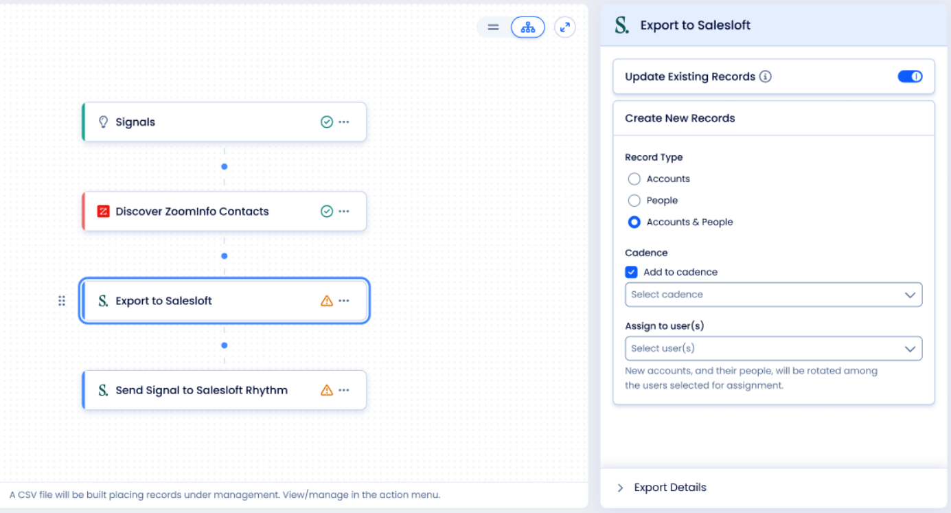Click the rotation note about new accounts
This screenshot has height=513, width=951.
[x=751, y=378]
